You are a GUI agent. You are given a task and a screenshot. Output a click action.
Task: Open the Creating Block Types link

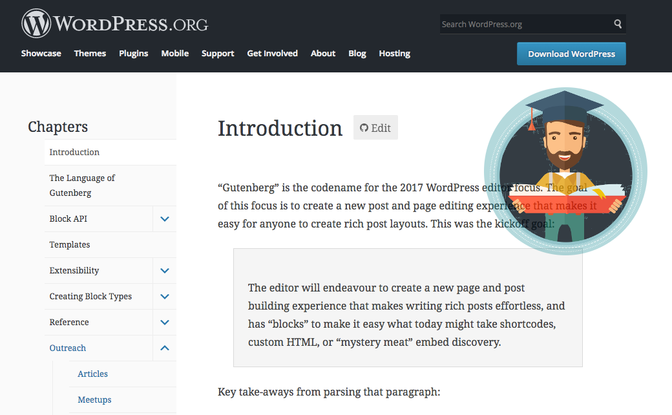click(x=90, y=296)
